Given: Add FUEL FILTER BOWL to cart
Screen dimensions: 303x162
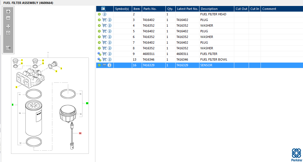Looking at the screenshot, I should coord(104,59).
